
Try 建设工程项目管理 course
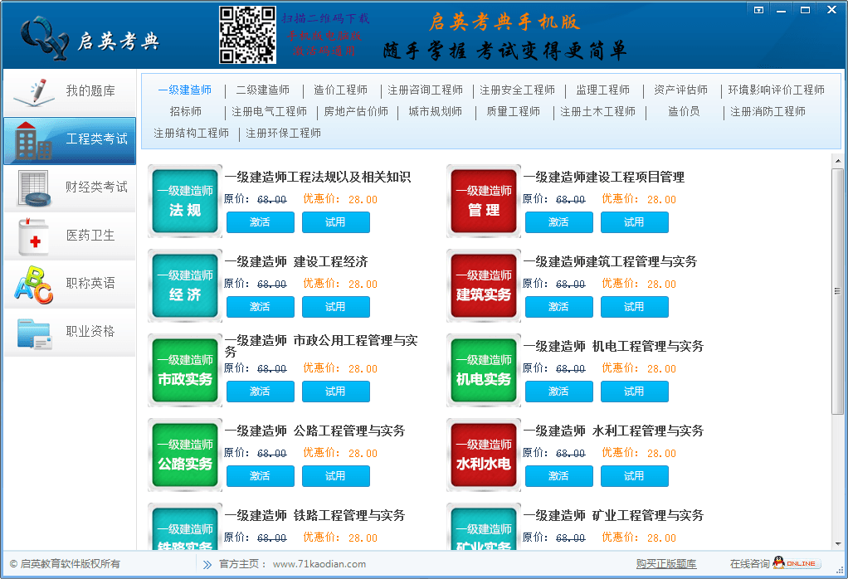[x=635, y=222]
